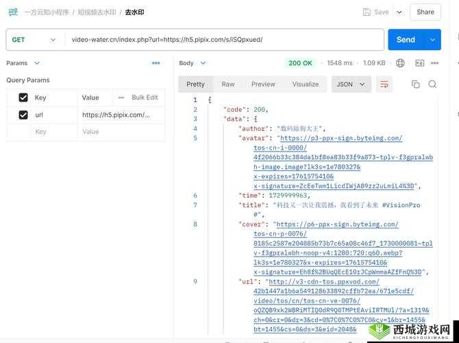Open the Params more options dots
This screenshot has height=343, width=459.
pos(156,63)
